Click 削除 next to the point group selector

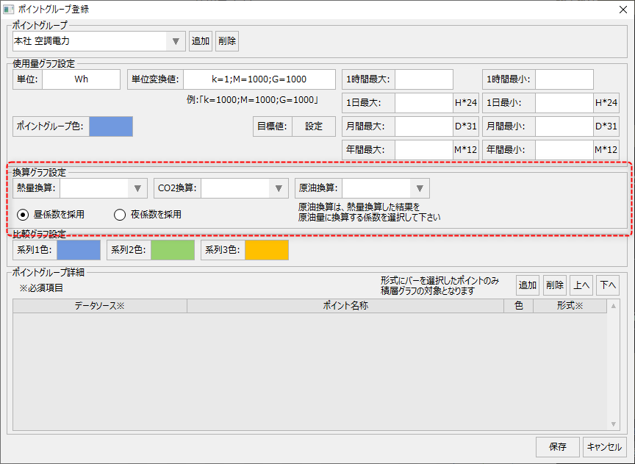click(x=226, y=40)
